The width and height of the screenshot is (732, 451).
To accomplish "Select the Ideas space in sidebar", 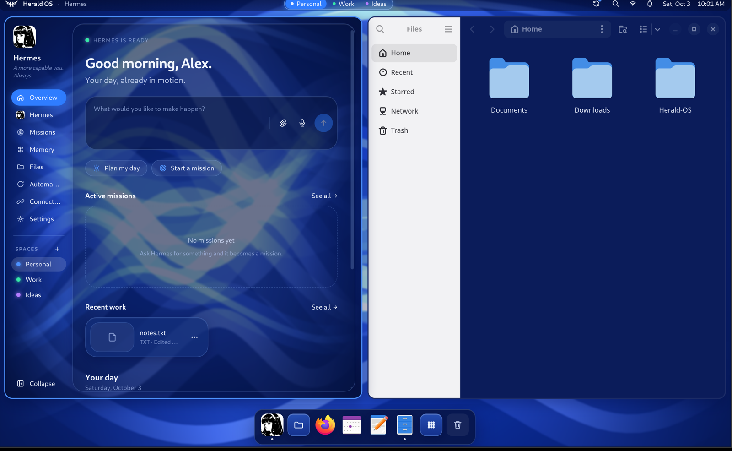I will [38, 295].
